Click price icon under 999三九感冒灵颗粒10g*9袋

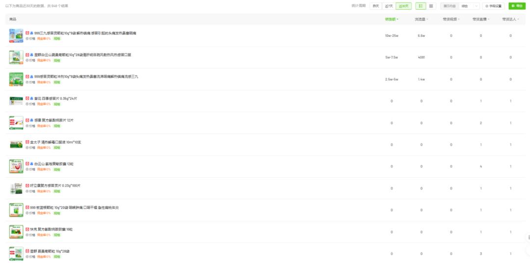(27, 39)
